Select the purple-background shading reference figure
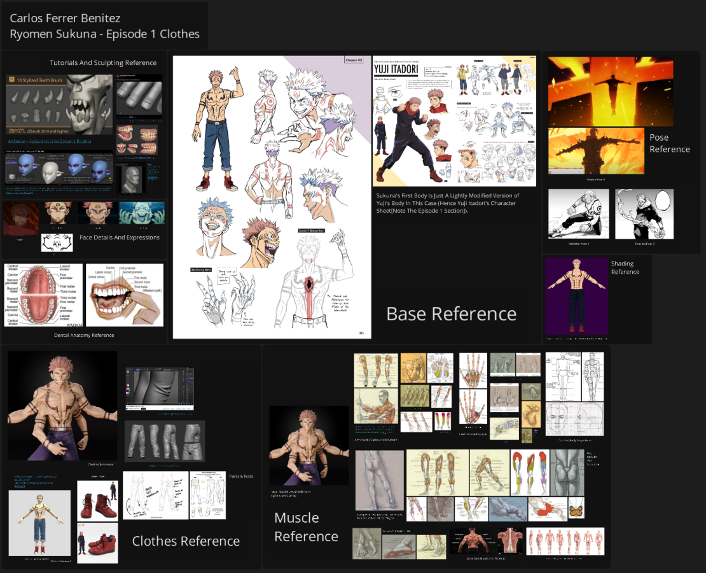This screenshot has width=706, height=573. tap(577, 296)
